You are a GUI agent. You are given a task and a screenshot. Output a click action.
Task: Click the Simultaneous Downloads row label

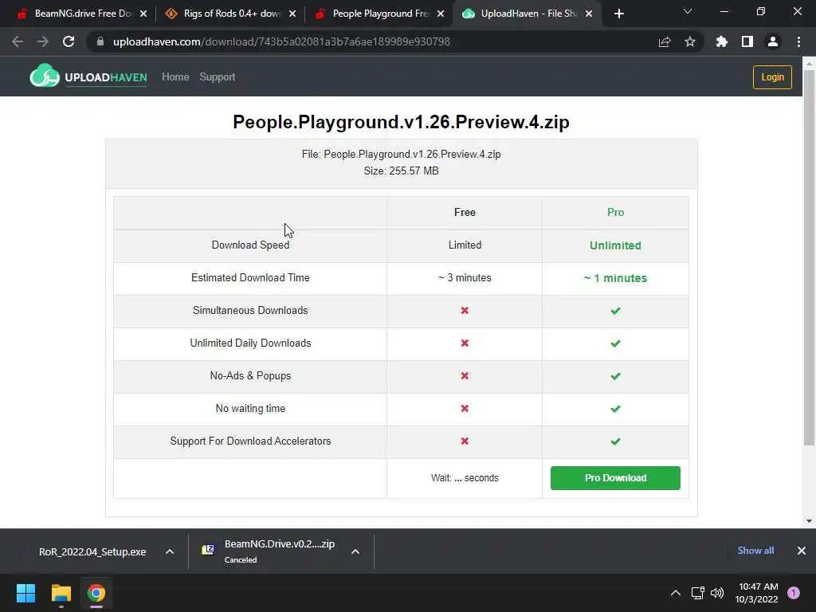click(x=250, y=311)
